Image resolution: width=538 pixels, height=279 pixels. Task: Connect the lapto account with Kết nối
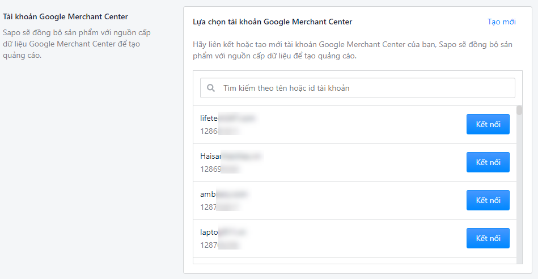tap(488, 238)
